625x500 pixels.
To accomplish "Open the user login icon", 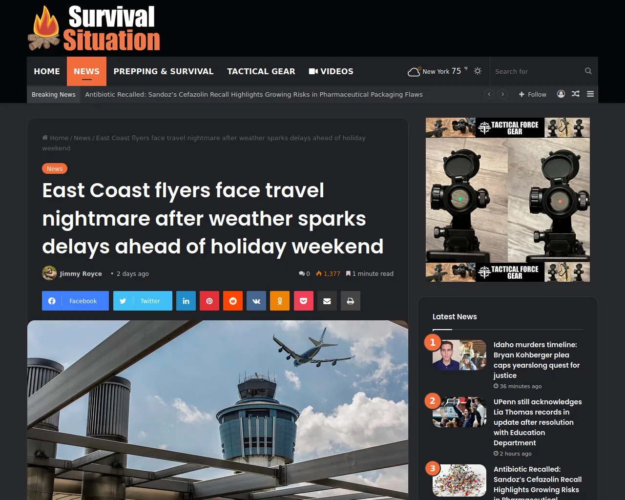I will (x=561, y=94).
